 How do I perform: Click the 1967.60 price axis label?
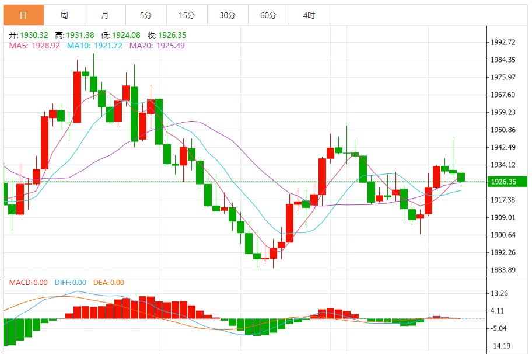[503, 95]
